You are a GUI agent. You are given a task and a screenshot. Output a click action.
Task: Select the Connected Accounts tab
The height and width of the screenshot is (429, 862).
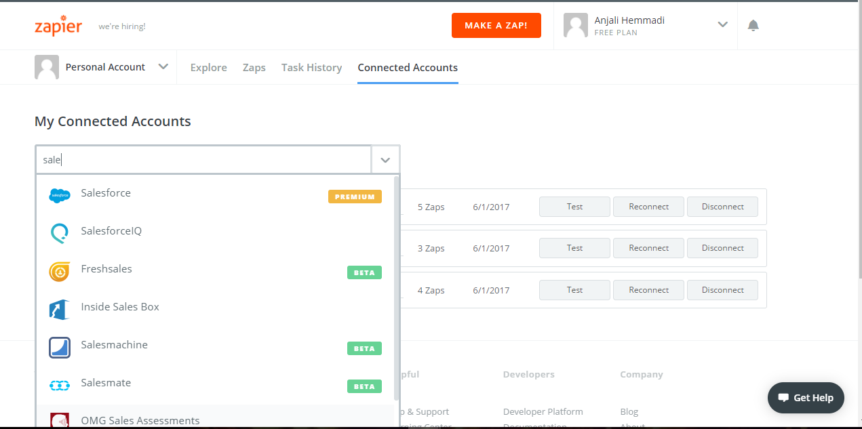coord(408,67)
